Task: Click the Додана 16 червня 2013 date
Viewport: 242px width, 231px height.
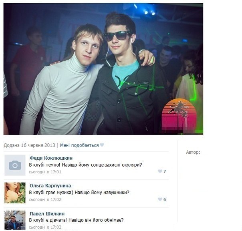Action: (29, 145)
